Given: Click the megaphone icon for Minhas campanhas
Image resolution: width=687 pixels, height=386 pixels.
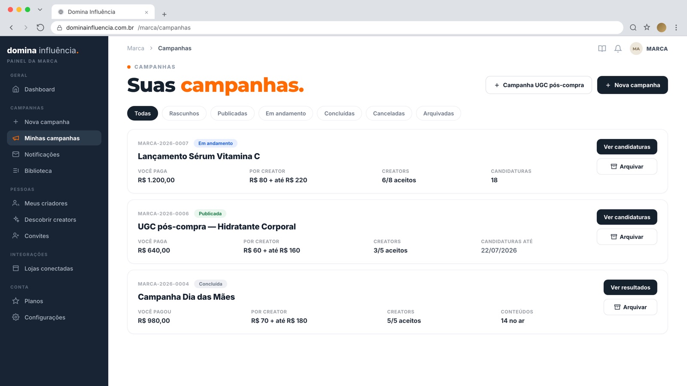Looking at the screenshot, I should coord(16,138).
